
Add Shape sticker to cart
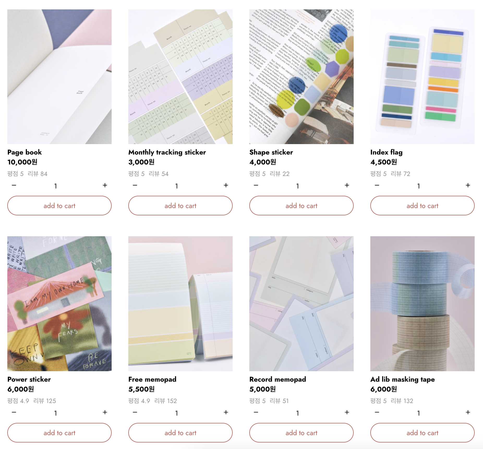(301, 206)
